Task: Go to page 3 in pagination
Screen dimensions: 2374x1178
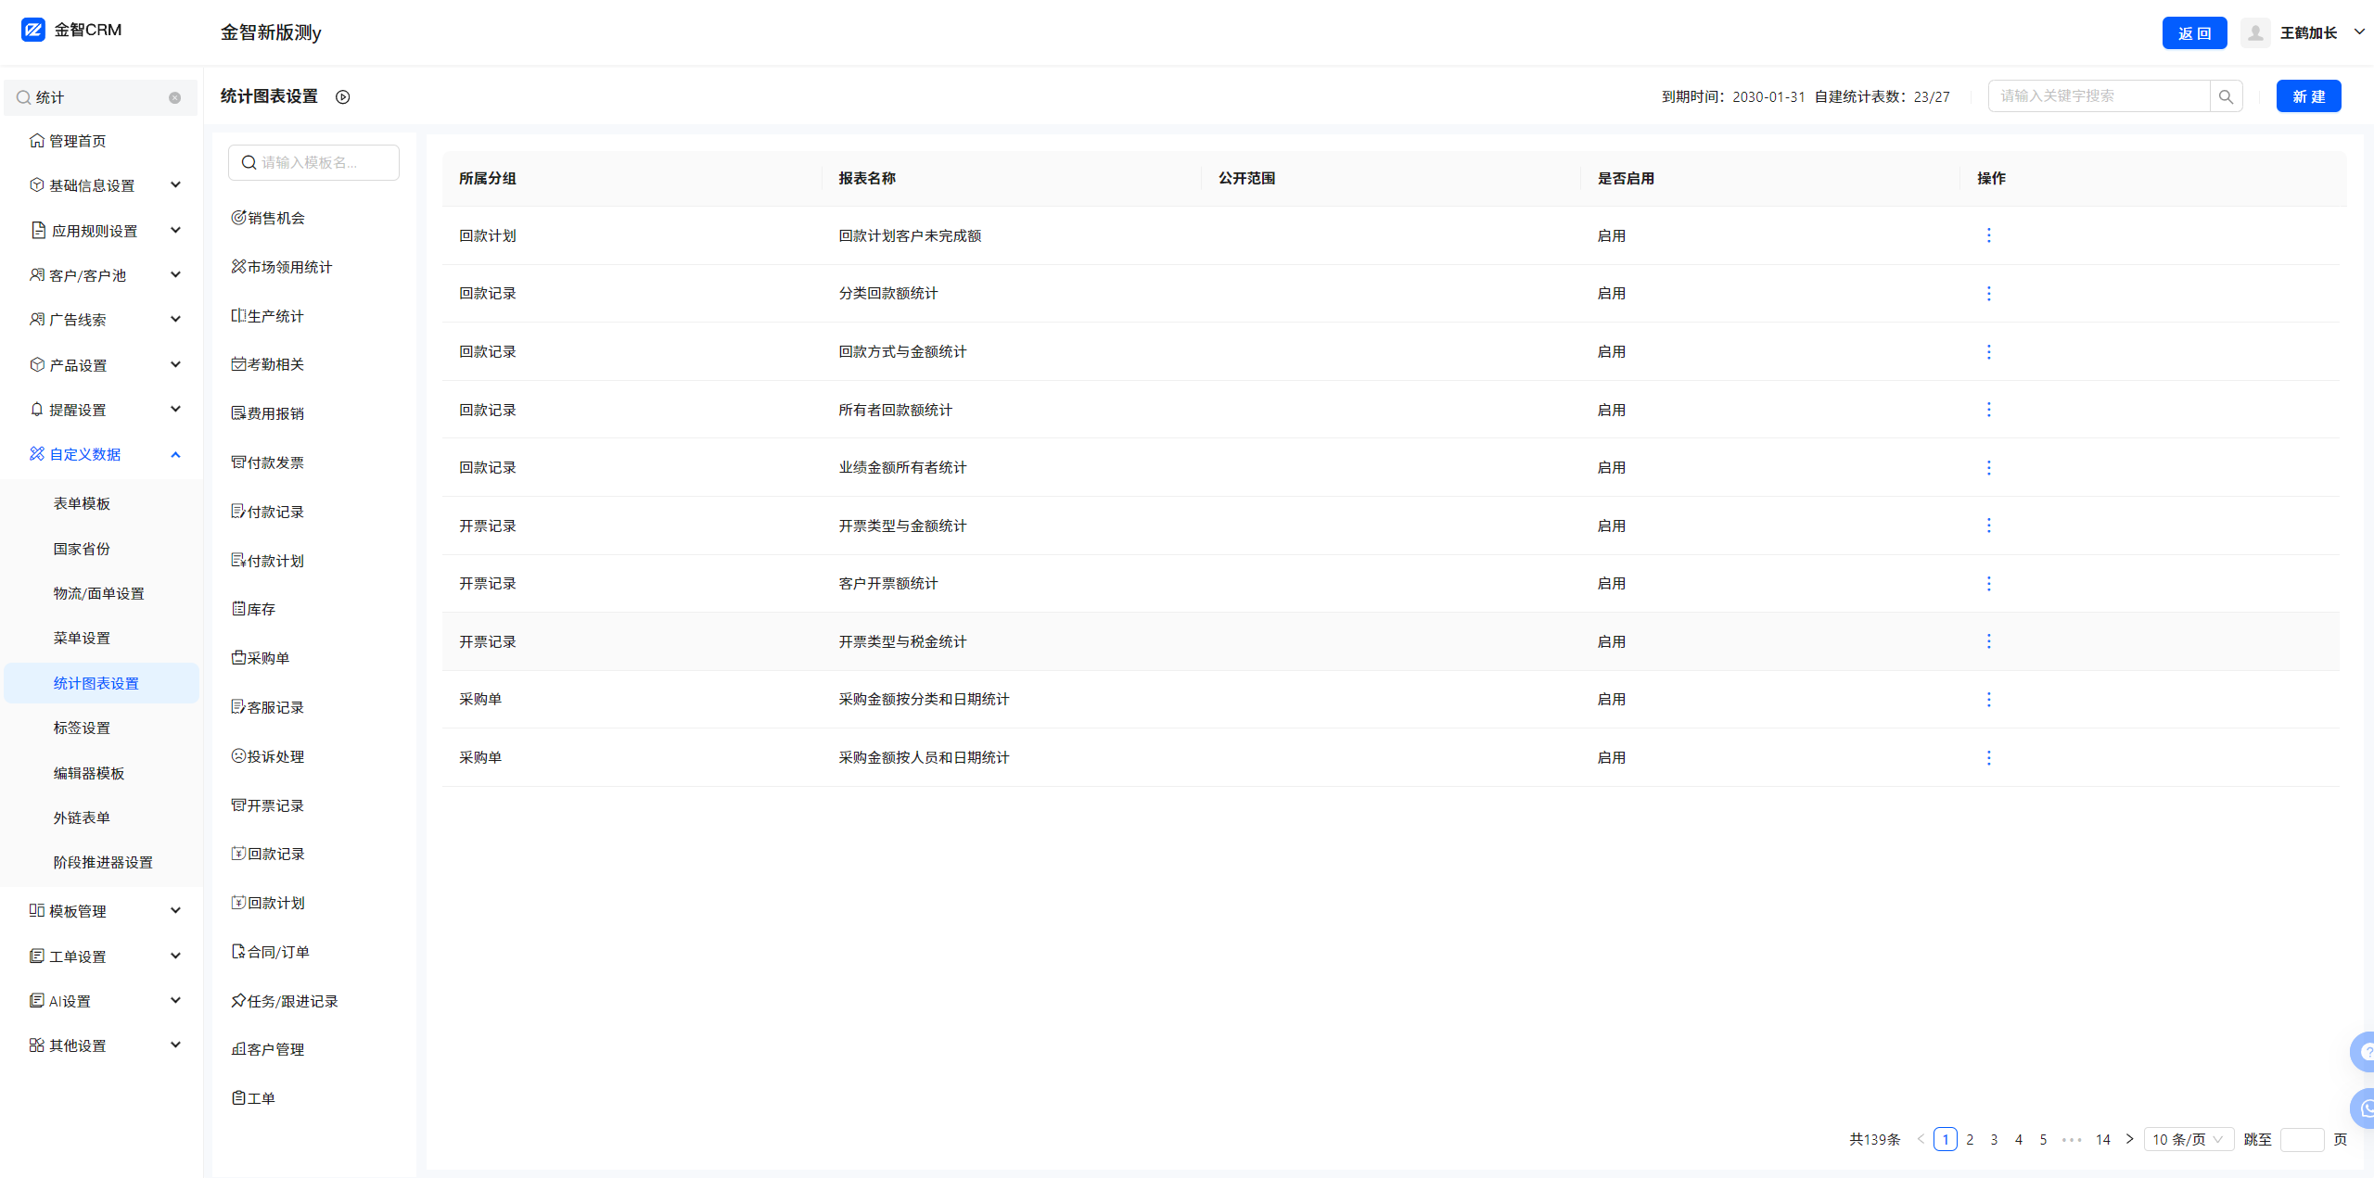Action: (1994, 1139)
